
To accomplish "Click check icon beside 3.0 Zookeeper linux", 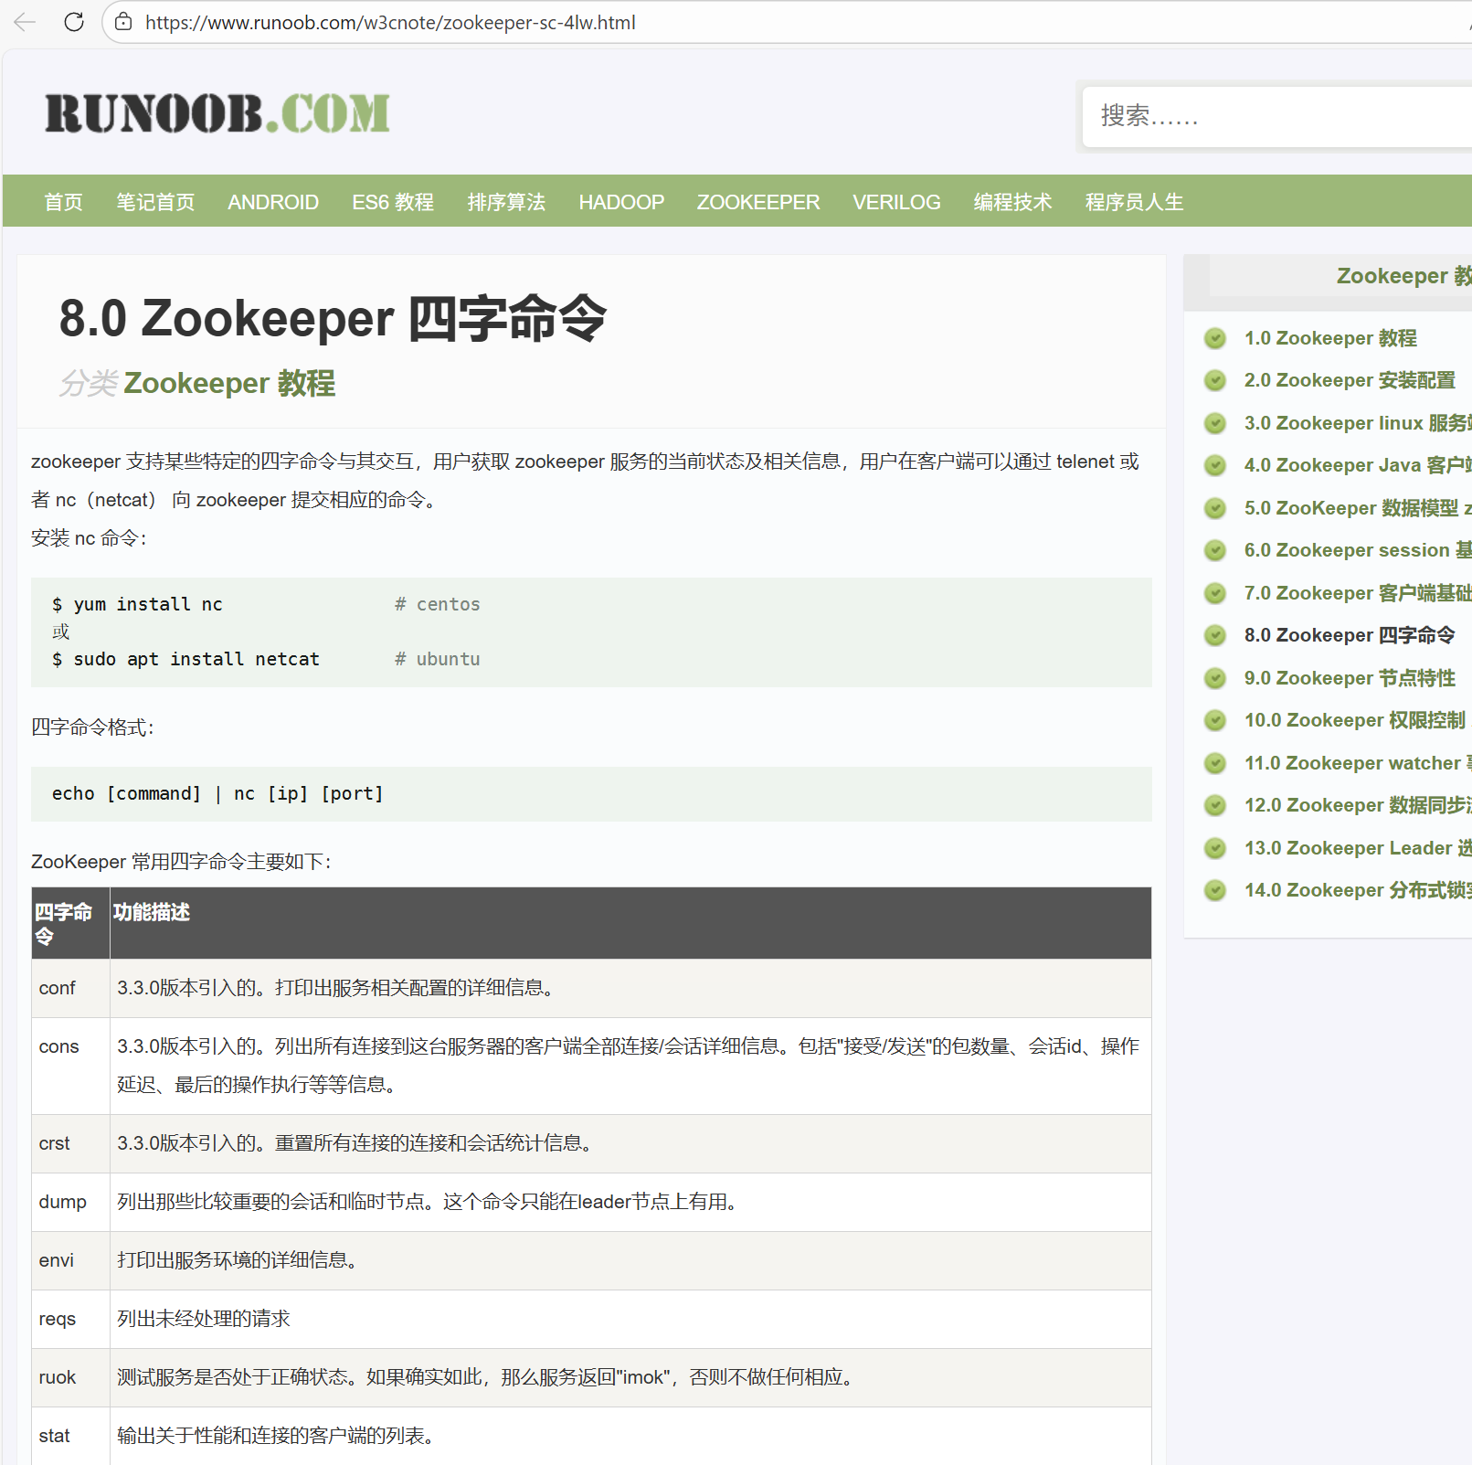I will (x=1215, y=423).
